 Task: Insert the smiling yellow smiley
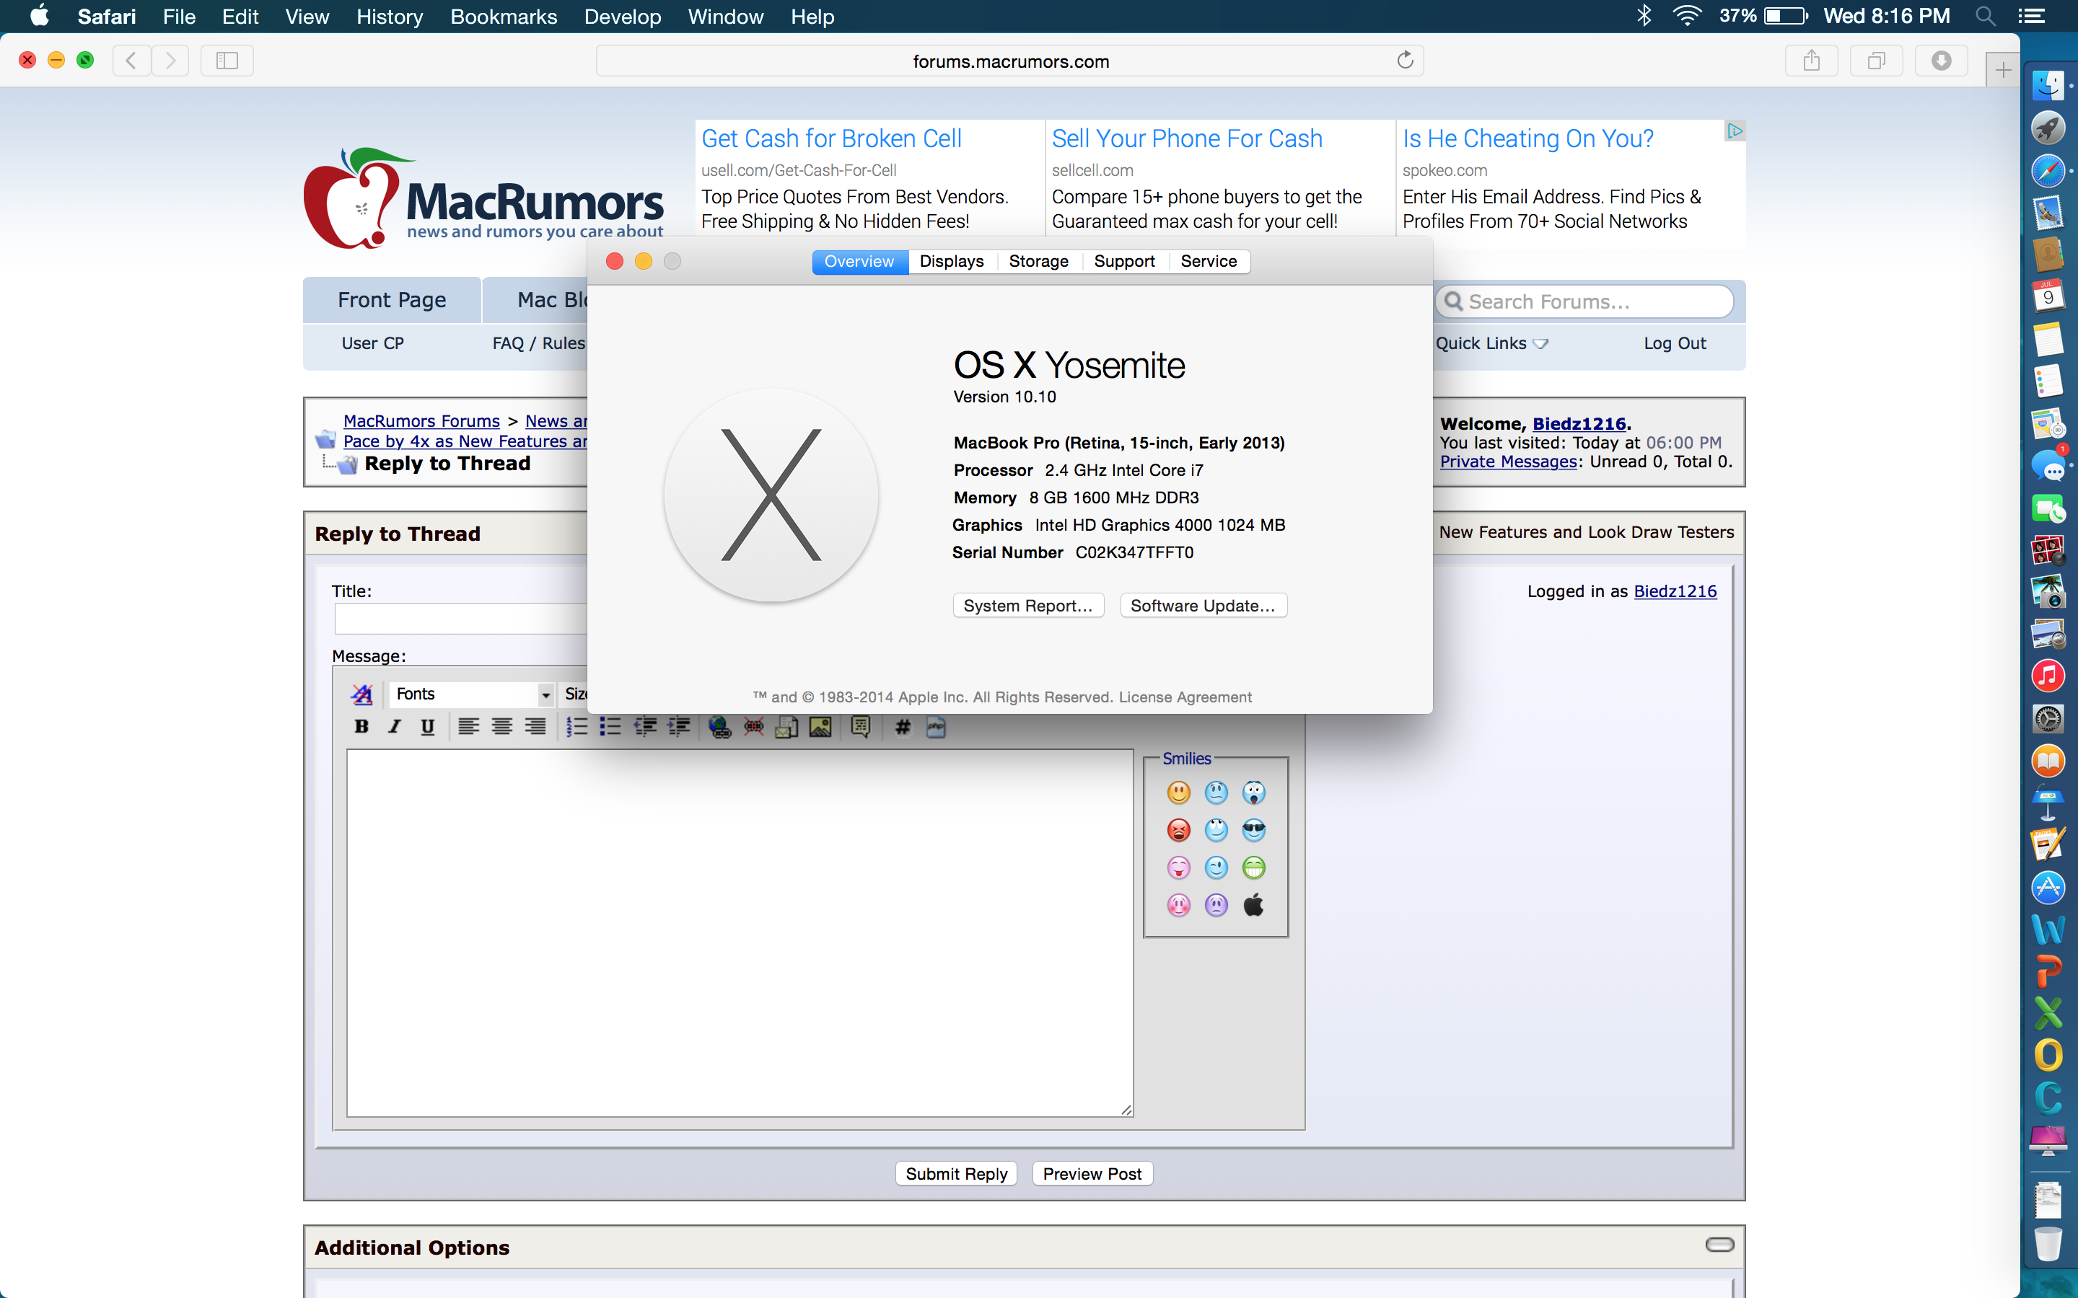coord(1179,793)
